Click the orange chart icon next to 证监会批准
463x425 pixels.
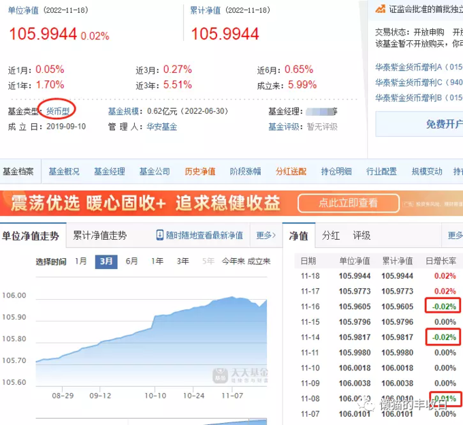pyautogui.click(x=381, y=9)
